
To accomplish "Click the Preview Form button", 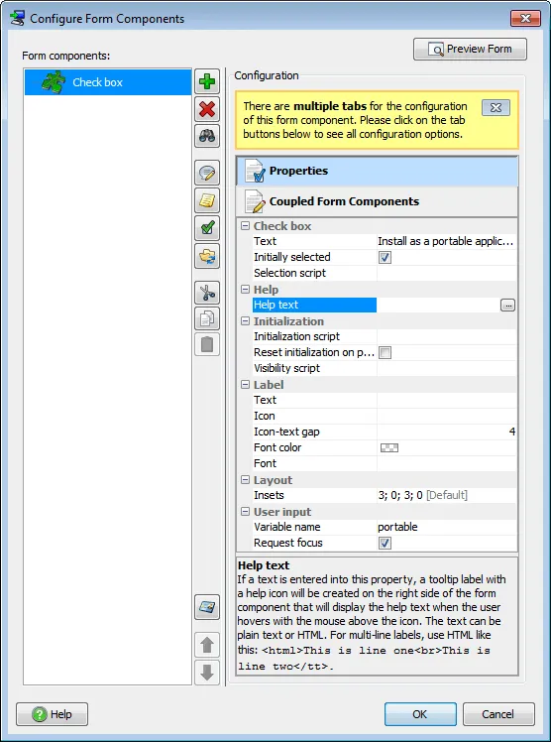I will coord(470,50).
